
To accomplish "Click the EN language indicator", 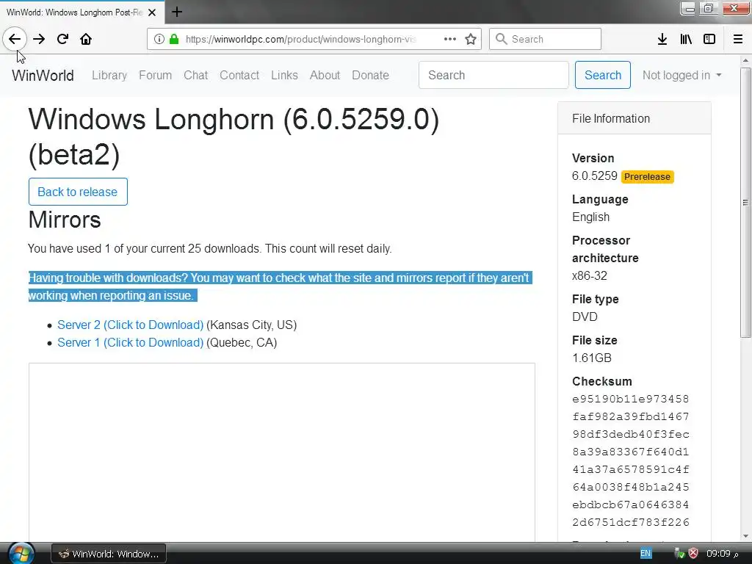I will pyautogui.click(x=646, y=554).
